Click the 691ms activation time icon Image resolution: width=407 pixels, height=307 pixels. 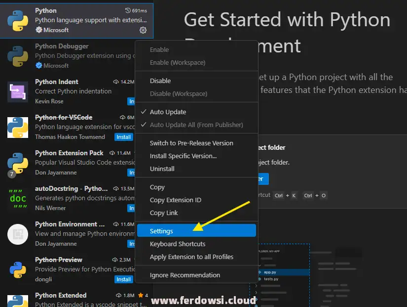[x=128, y=10]
